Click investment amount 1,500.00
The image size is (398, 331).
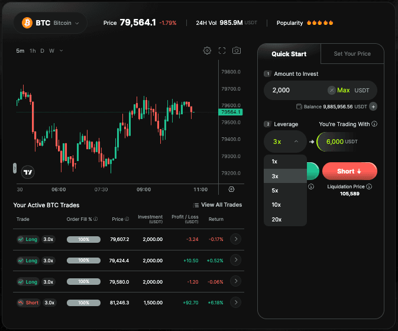pos(153,303)
